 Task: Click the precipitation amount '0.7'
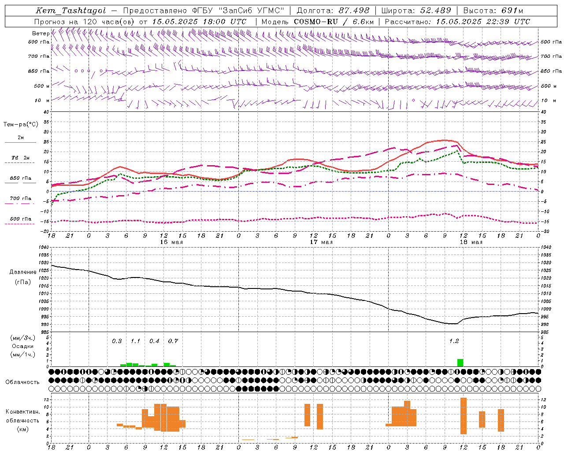coord(173,341)
